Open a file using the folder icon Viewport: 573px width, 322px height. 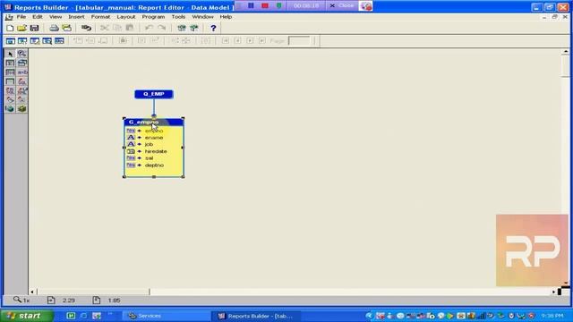coord(21,28)
